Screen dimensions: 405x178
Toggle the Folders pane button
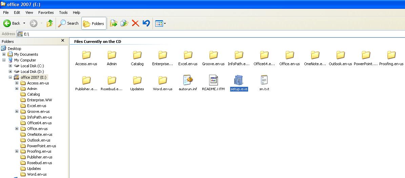pyautogui.click(x=94, y=23)
